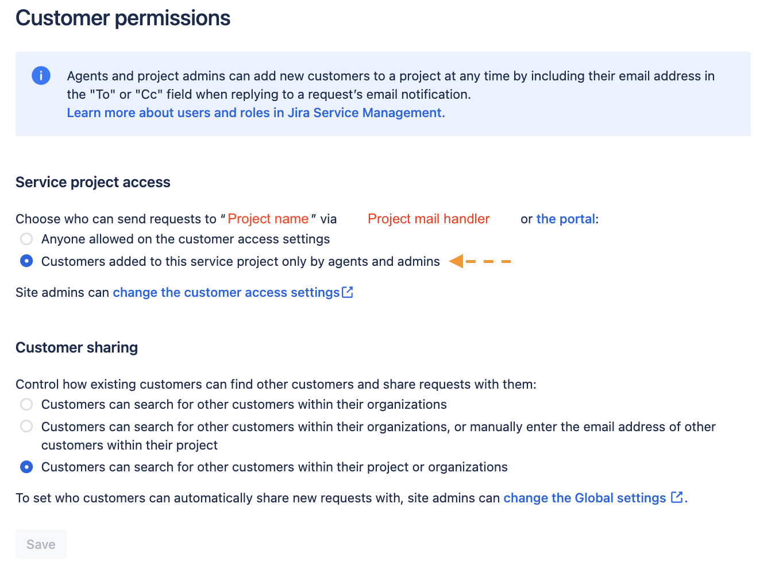The width and height of the screenshot is (779, 573).
Task: Click "the portal" link
Action: (565, 219)
